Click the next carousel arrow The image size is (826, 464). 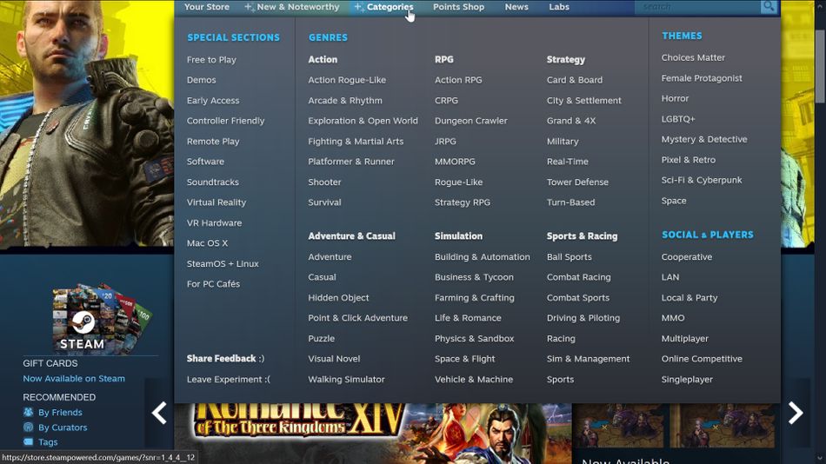796,413
